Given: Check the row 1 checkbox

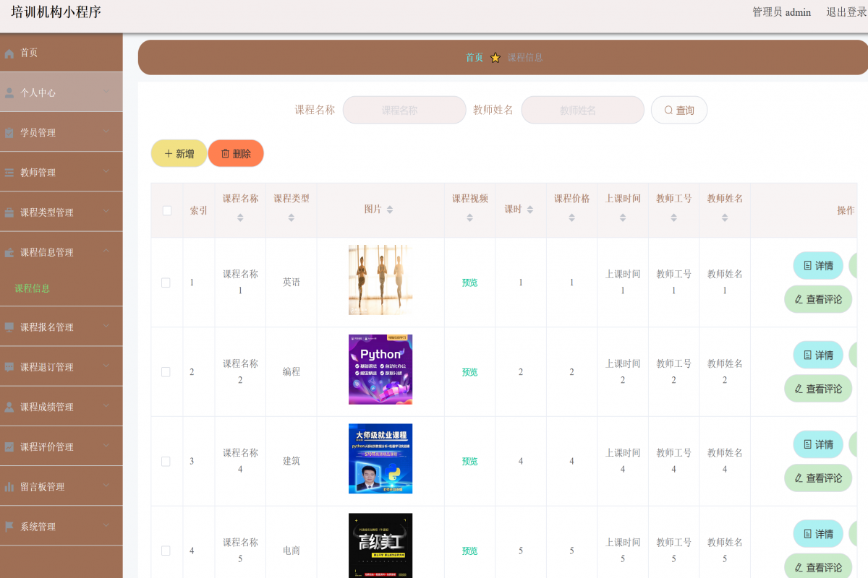Looking at the screenshot, I should point(166,282).
